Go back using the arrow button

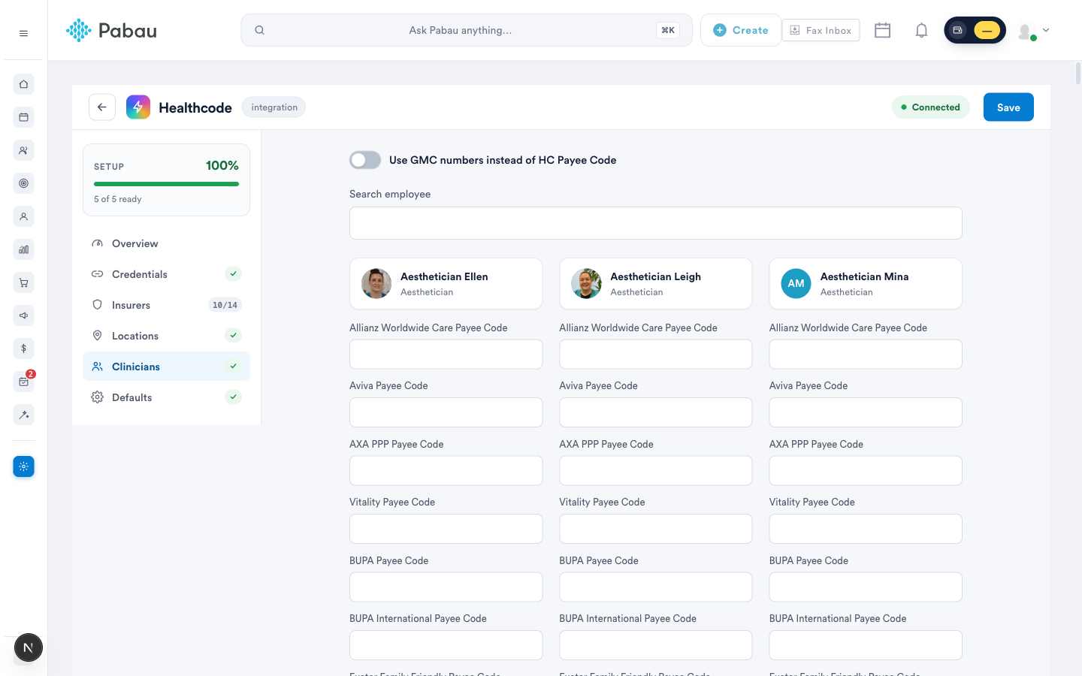(102, 107)
